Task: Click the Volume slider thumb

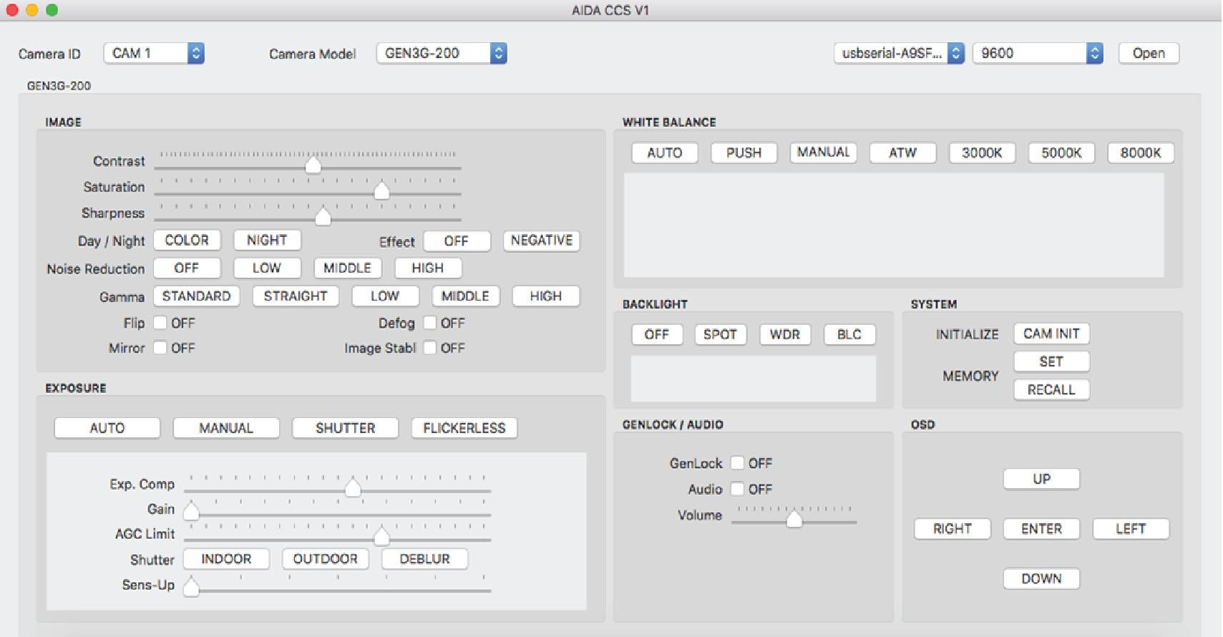Action: [794, 519]
